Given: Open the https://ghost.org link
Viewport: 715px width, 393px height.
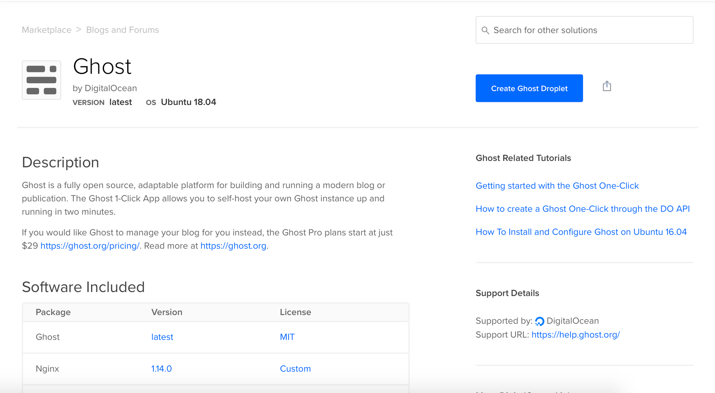Looking at the screenshot, I should tap(233, 246).
